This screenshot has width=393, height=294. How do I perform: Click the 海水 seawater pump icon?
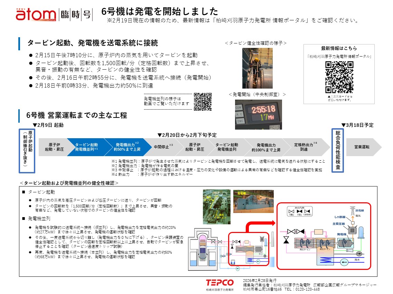coord(344,262)
